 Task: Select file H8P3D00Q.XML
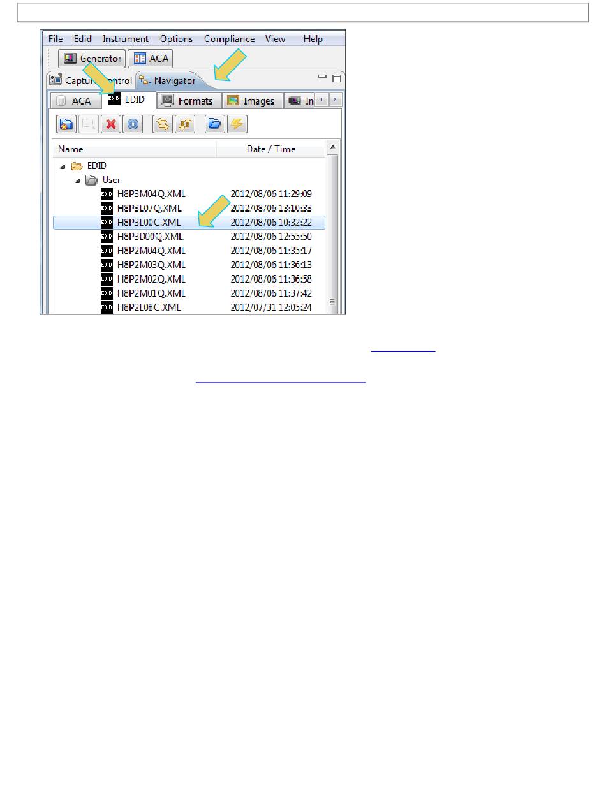pos(151,236)
